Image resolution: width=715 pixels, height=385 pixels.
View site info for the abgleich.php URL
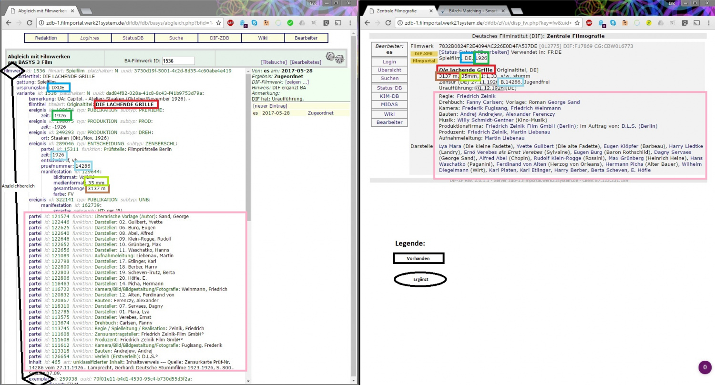[42, 22]
